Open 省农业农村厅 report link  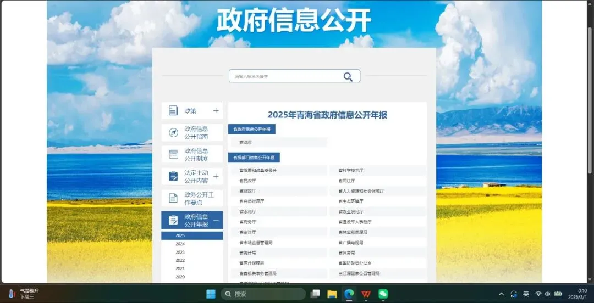click(351, 211)
